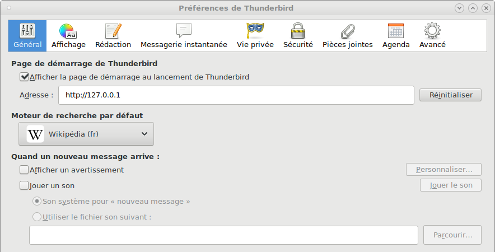
Task: Open the Affichage preferences pane
Action: (x=68, y=36)
